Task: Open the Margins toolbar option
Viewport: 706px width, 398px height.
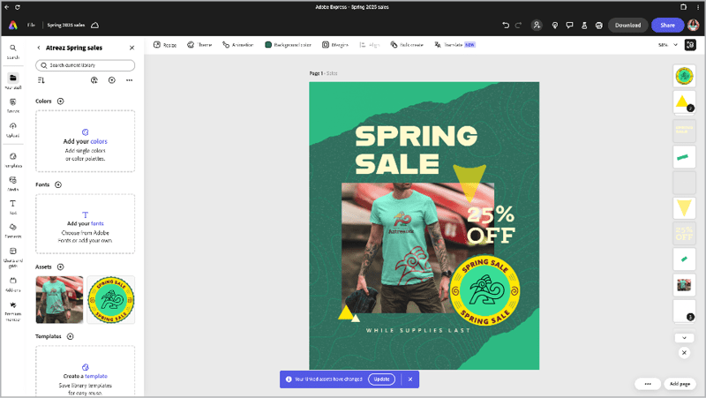Action: pyautogui.click(x=335, y=45)
